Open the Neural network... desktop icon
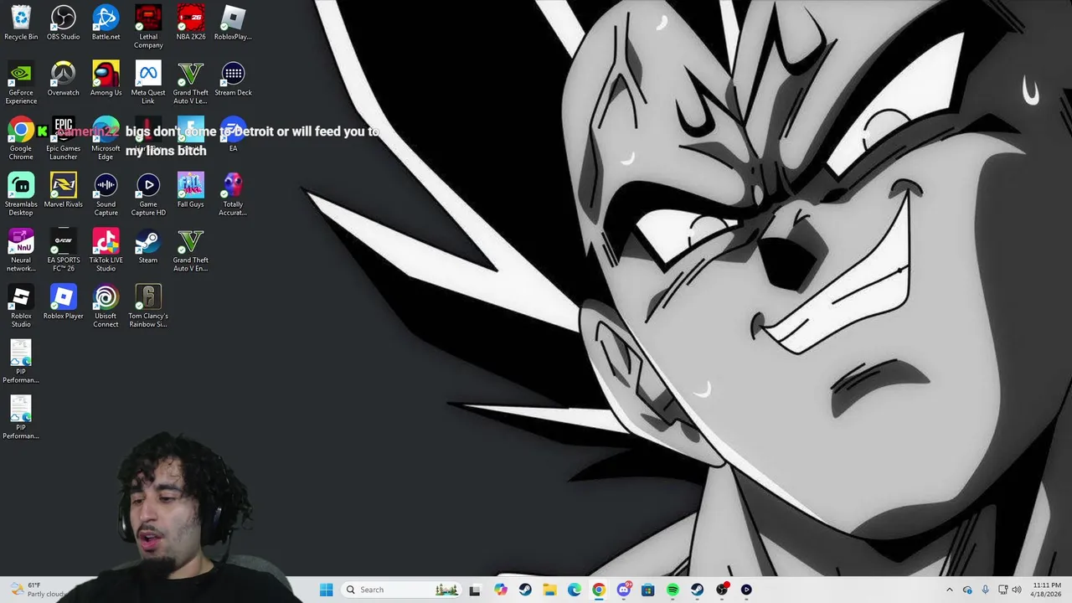Image resolution: width=1072 pixels, height=603 pixels. click(21, 250)
